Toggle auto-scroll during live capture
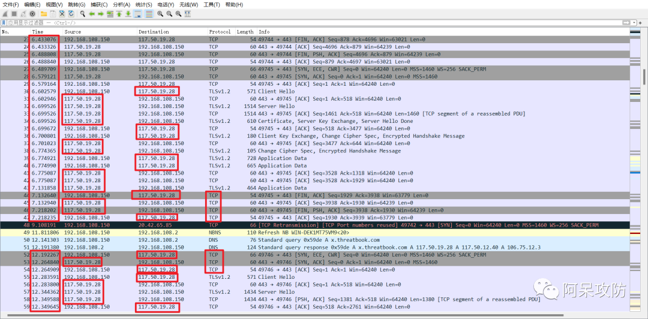The width and height of the screenshot is (648, 319). click(138, 13)
